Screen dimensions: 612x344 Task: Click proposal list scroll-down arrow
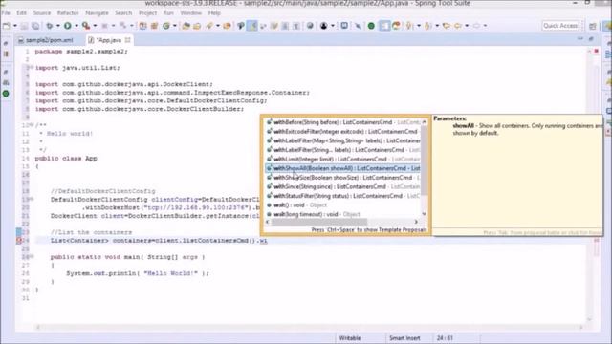pyautogui.click(x=425, y=214)
